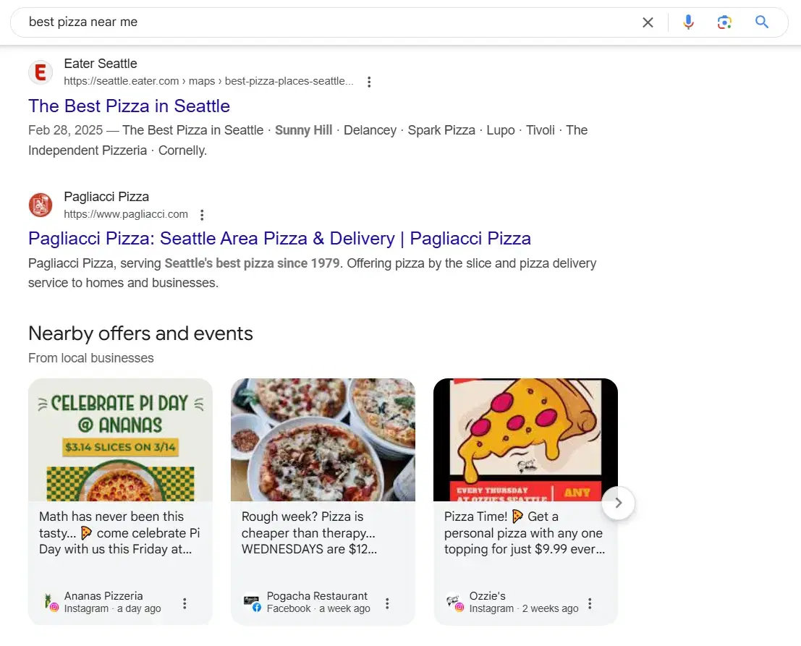Click 'Nearby offers and events' heading
This screenshot has height=646, width=801.
pyautogui.click(x=140, y=333)
